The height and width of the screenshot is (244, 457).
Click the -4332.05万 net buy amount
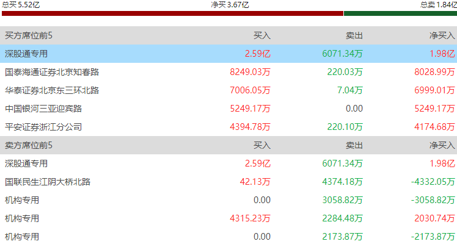click(x=433, y=182)
